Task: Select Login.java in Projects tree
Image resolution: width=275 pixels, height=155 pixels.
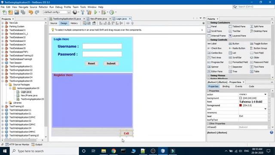Action: [x=26, y=92]
